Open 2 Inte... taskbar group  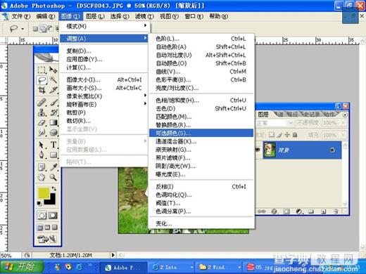(x=172, y=267)
